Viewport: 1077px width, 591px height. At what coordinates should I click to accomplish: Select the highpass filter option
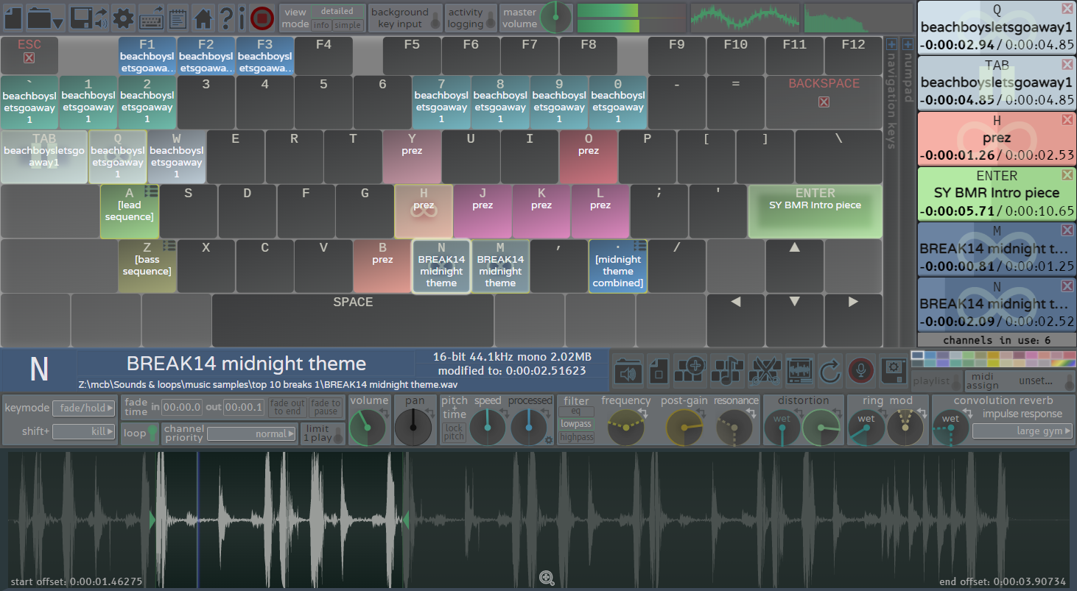point(576,437)
